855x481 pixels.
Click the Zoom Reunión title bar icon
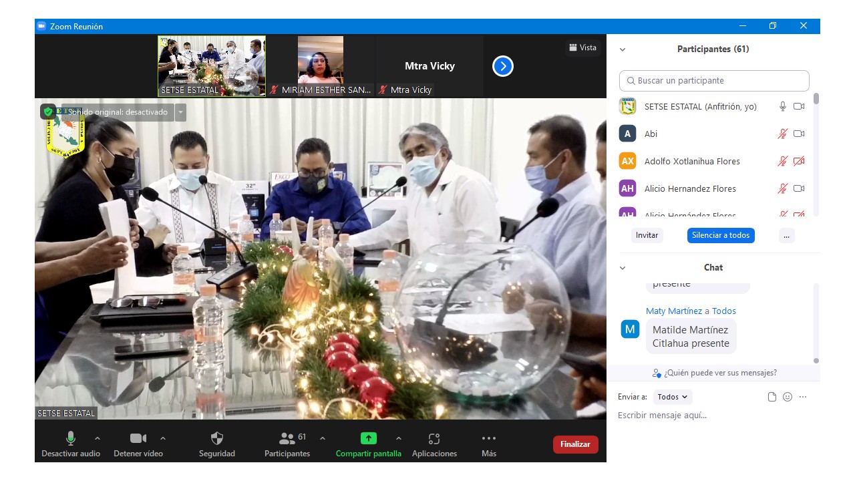41,26
